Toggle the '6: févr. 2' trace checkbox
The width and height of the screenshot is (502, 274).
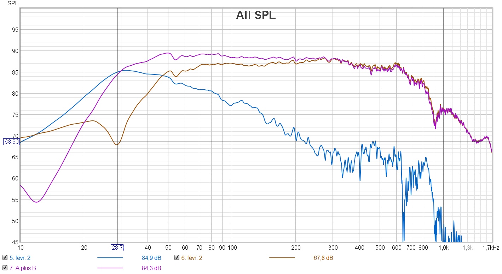pyautogui.click(x=177, y=258)
